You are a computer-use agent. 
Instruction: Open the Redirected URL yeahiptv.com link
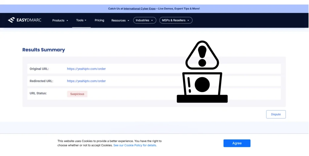(86, 81)
